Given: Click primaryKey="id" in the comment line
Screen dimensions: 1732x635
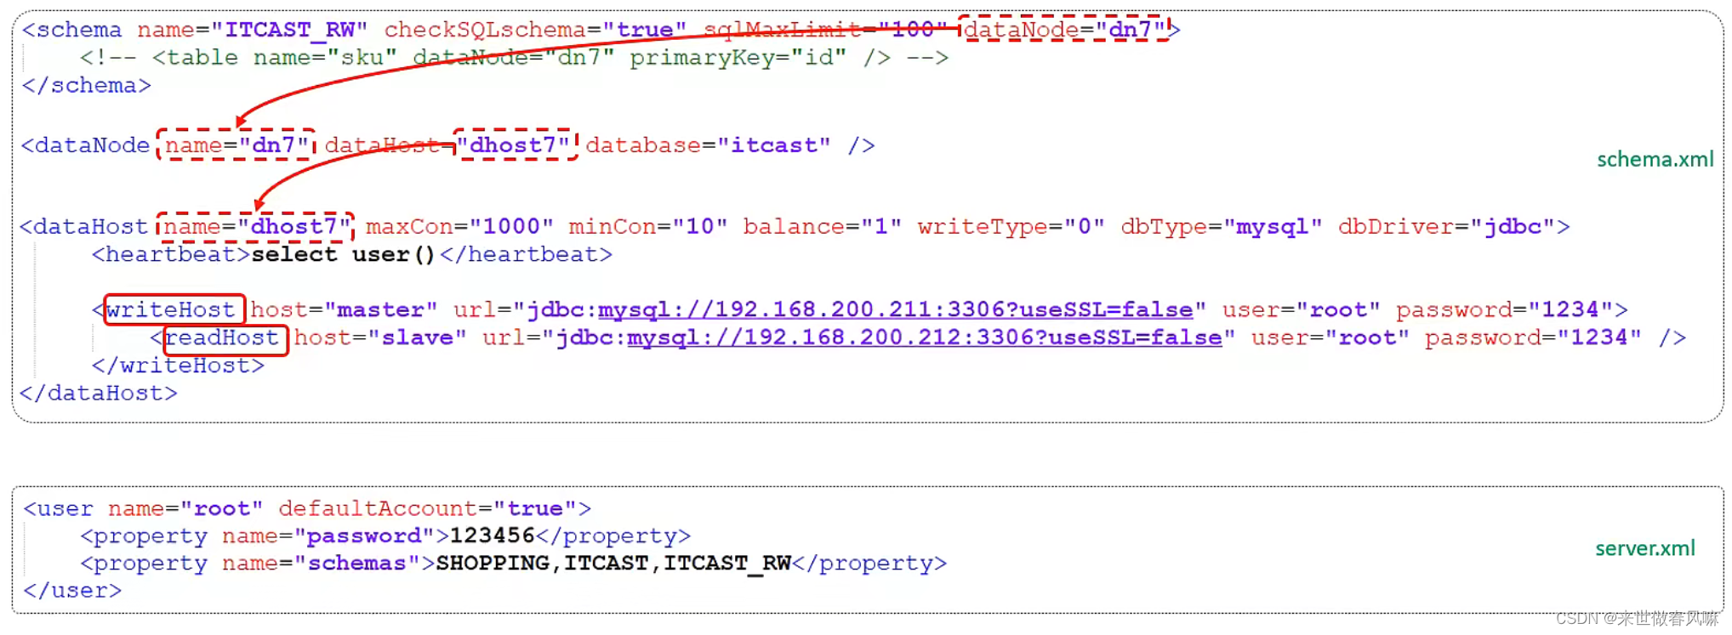Looking at the screenshot, I should pyautogui.click(x=738, y=58).
